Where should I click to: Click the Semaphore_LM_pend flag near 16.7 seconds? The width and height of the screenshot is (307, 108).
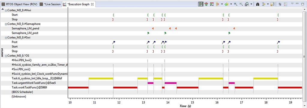click(x=234, y=28)
